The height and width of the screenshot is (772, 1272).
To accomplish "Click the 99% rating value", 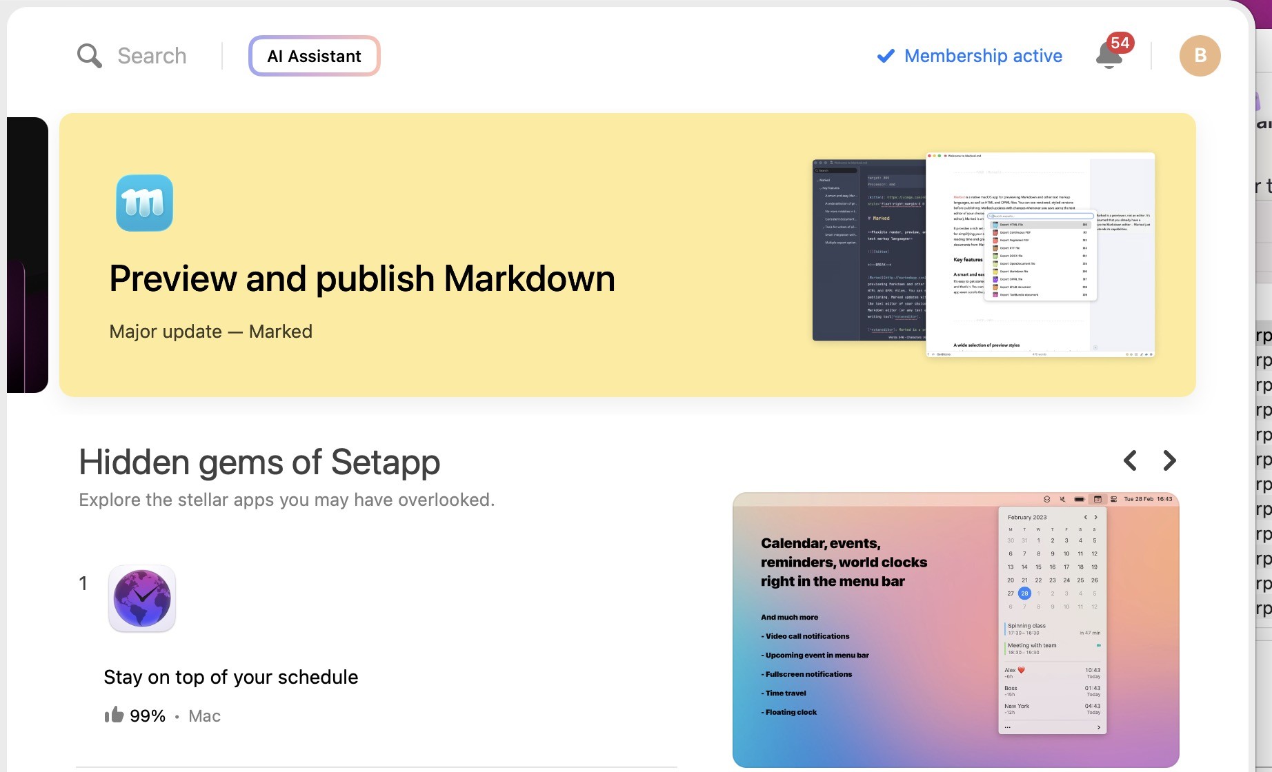I will (148, 716).
